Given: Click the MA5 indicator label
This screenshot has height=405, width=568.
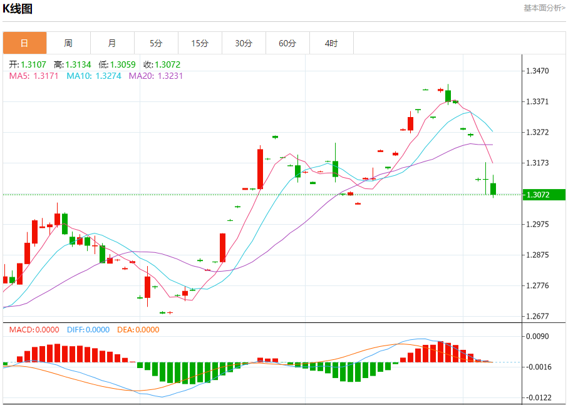Looking at the screenshot, I should tap(34, 76).
